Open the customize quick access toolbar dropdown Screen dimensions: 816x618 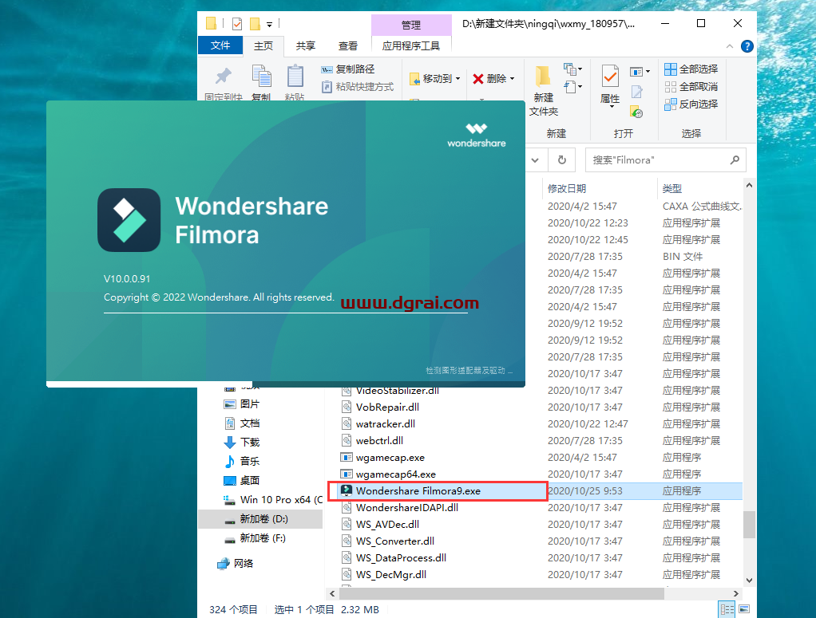click(269, 24)
